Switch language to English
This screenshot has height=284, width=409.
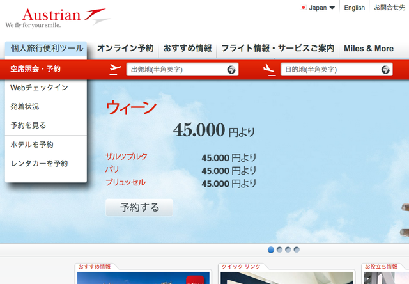pyautogui.click(x=354, y=8)
